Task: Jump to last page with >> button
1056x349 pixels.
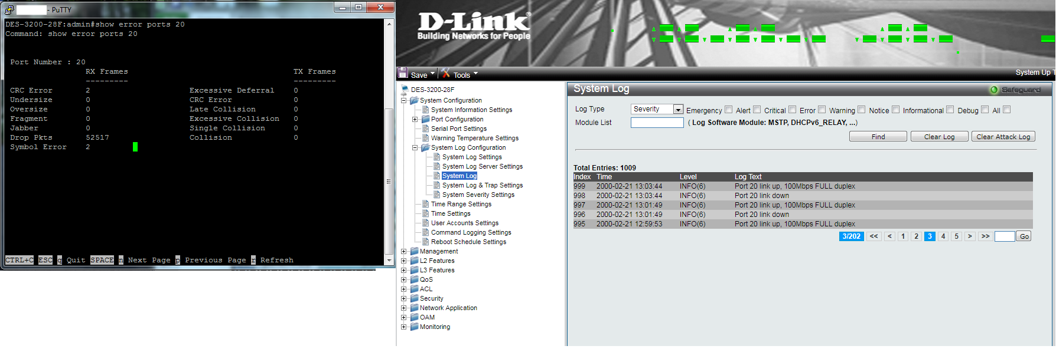Action: point(985,236)
